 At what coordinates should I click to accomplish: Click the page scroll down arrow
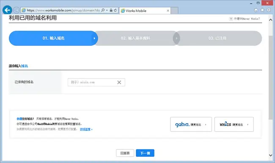[271, 155]
